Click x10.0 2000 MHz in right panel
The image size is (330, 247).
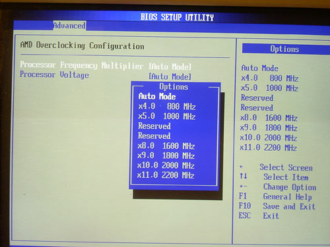click(269, 138)
